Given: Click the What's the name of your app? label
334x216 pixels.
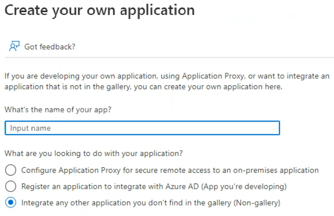Looking at the screenshot, I should [58, 110].
